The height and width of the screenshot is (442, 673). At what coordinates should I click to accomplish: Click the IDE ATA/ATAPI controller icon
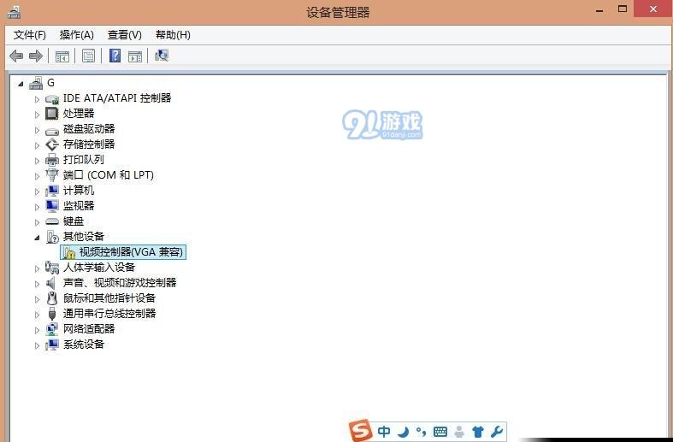click(52, 98)
